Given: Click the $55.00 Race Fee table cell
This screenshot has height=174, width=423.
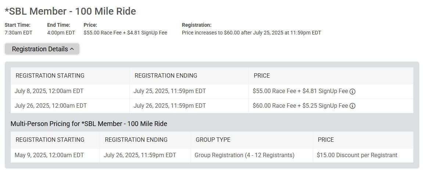Looking at the screenshot, I should [x=331, y=91].
